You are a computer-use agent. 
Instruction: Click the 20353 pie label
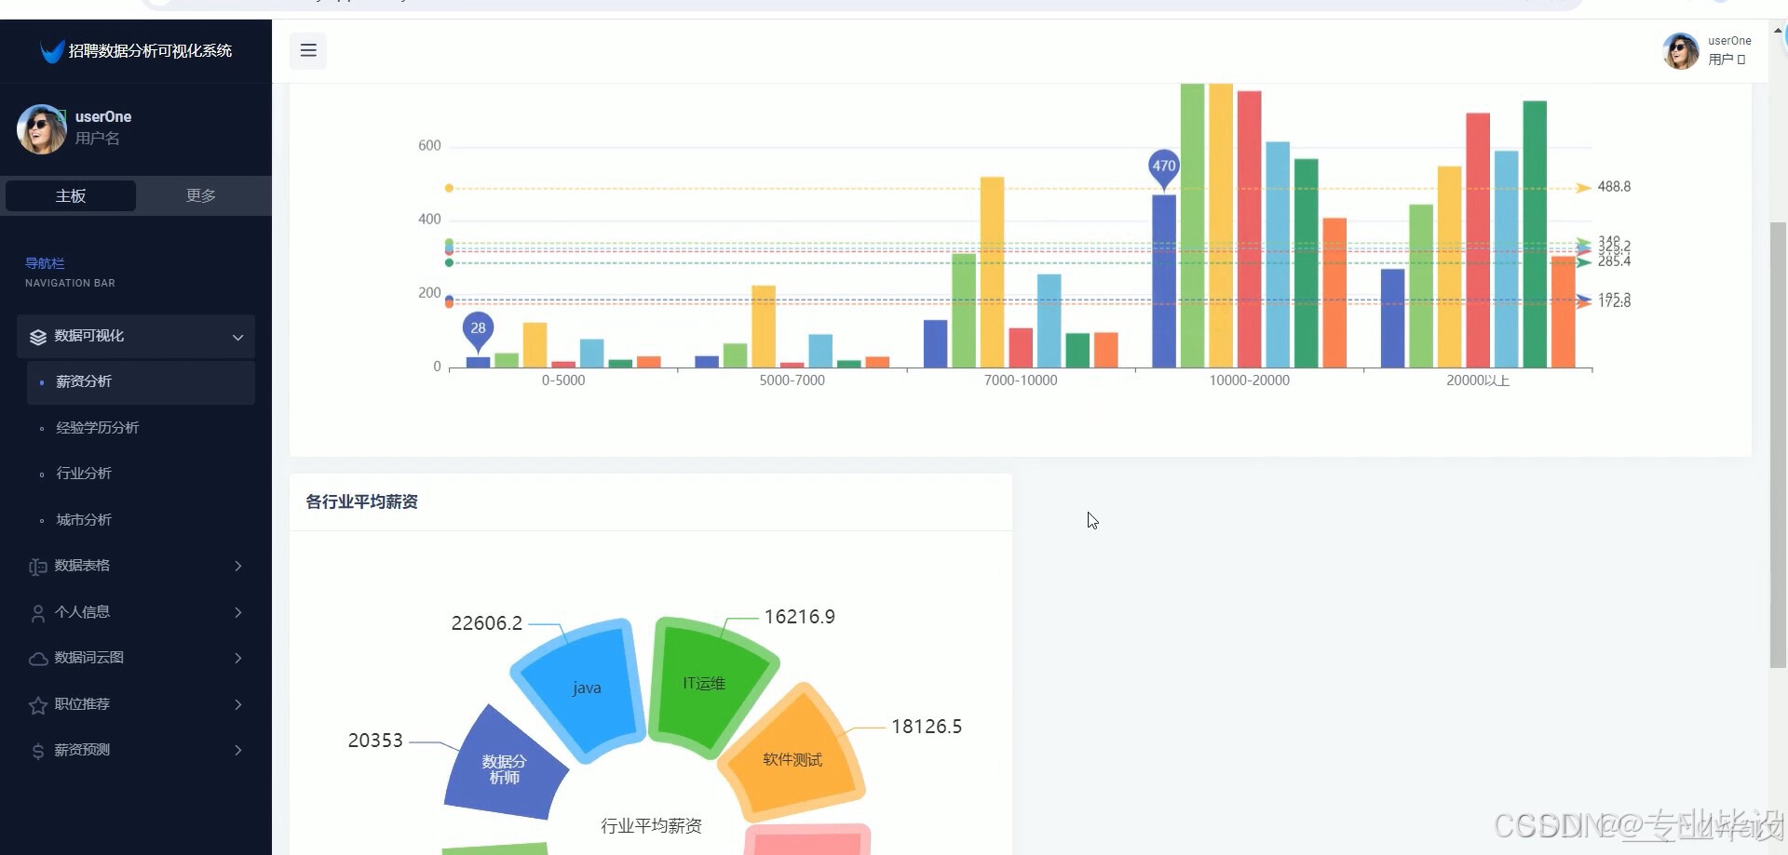tap(375, 741)
